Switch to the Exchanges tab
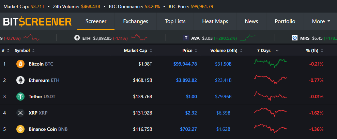Screen dimensions: 337x140 (x=136, y=21)
